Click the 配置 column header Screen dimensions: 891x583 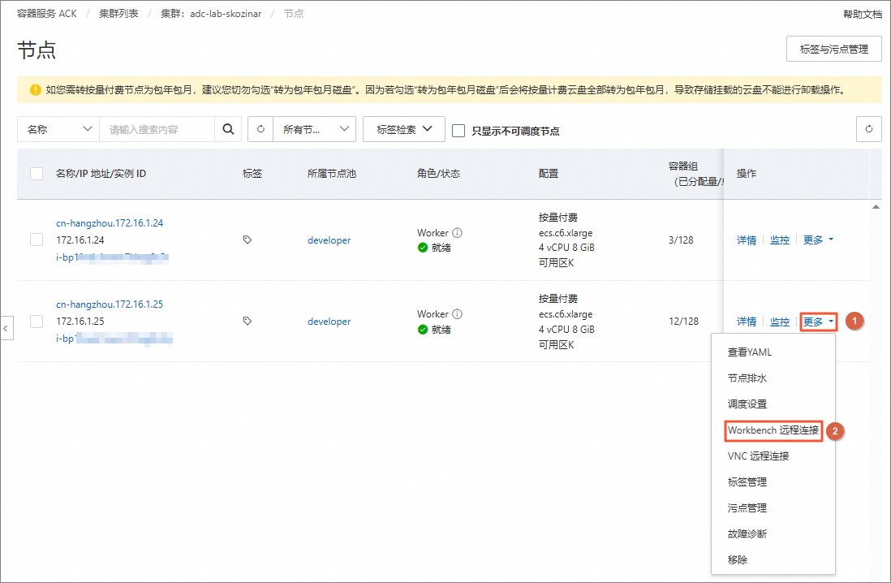[549, 174]
